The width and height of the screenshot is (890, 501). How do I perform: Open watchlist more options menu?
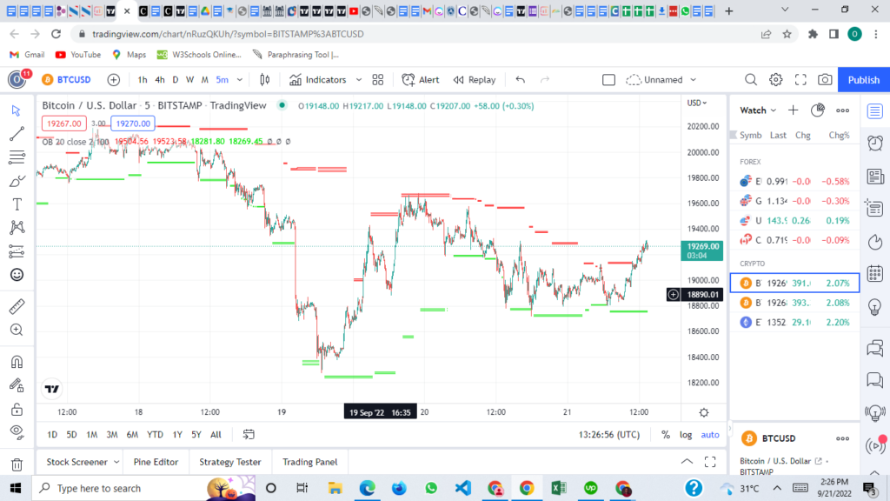click(x=842, y=110)
